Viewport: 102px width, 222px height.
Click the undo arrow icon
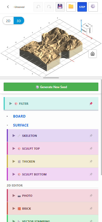(38, 7)
